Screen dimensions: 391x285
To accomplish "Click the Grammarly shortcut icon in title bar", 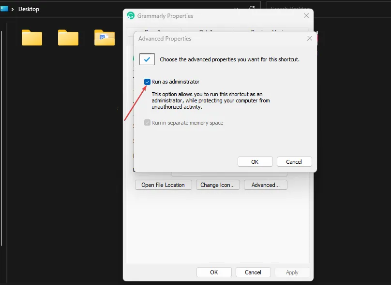I will point(131,15).
